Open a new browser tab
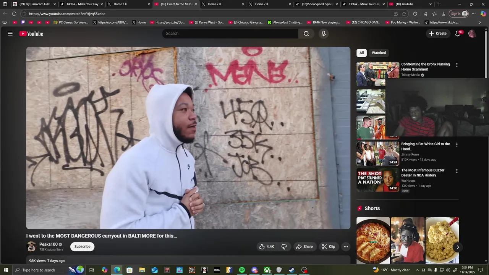Image resolution: width=489 pixels, height=275 pixels. pos(439,4)
